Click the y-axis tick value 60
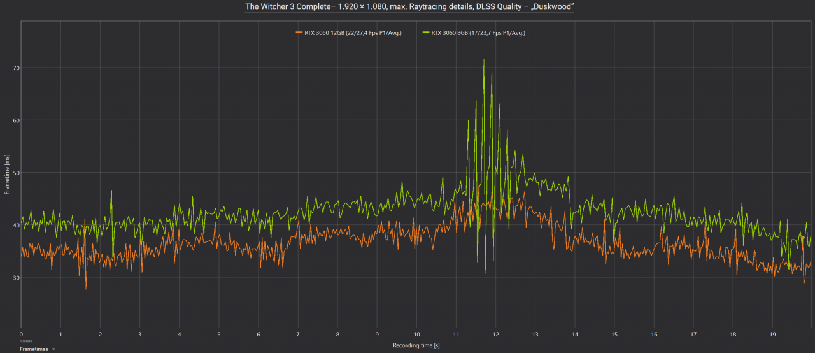 16,120
